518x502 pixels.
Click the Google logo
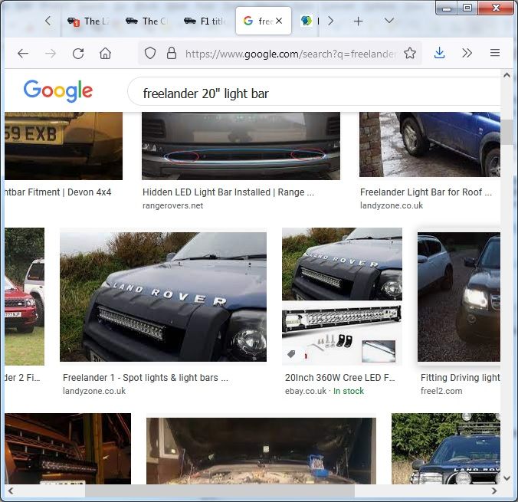[x=58, y=91]
